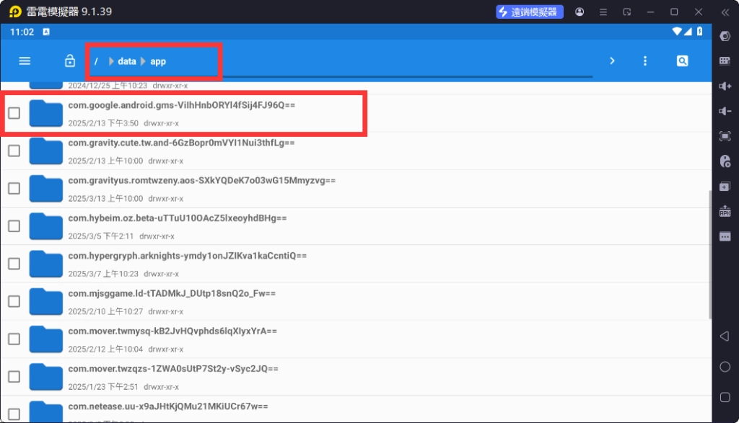739x423 pixels.
Task: Tap the lock icon beside the path
Action: (x=70, y=61)
